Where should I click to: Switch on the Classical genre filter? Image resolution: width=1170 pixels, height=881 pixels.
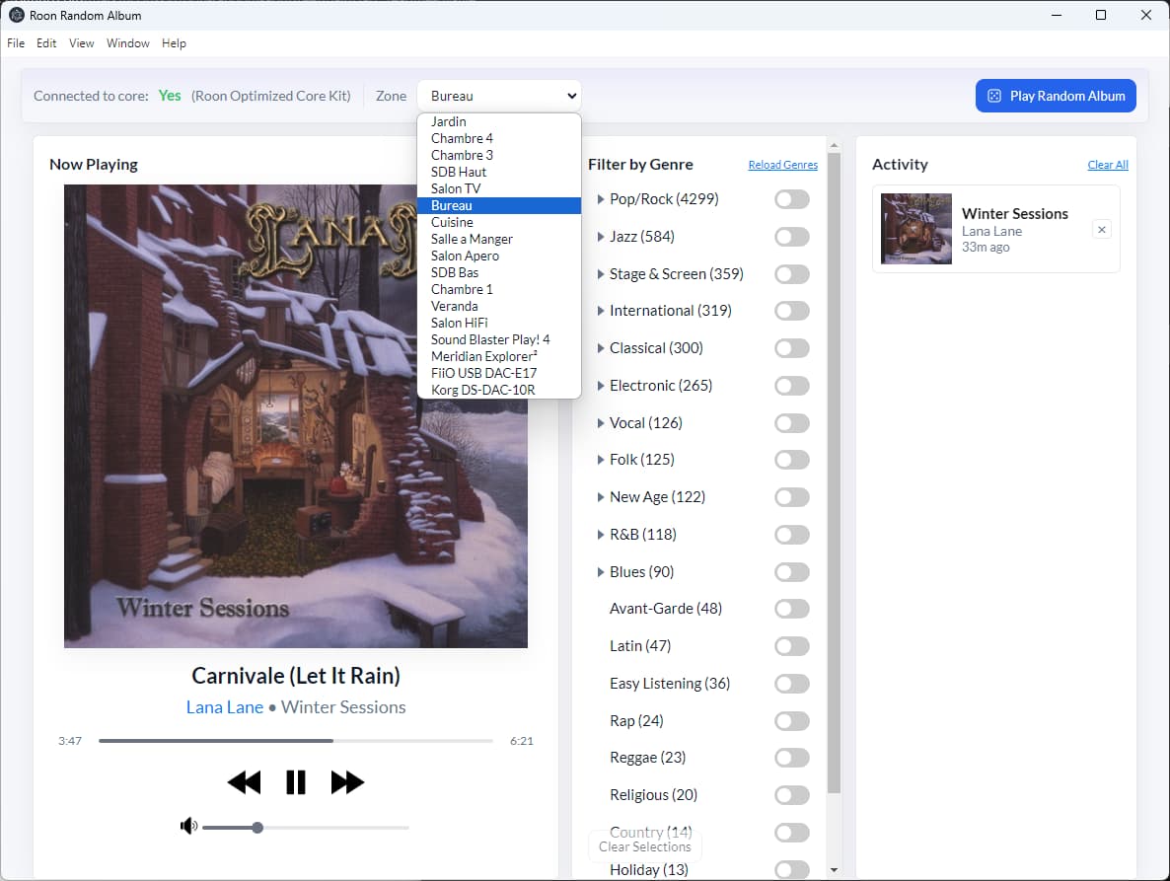point(791,348)
